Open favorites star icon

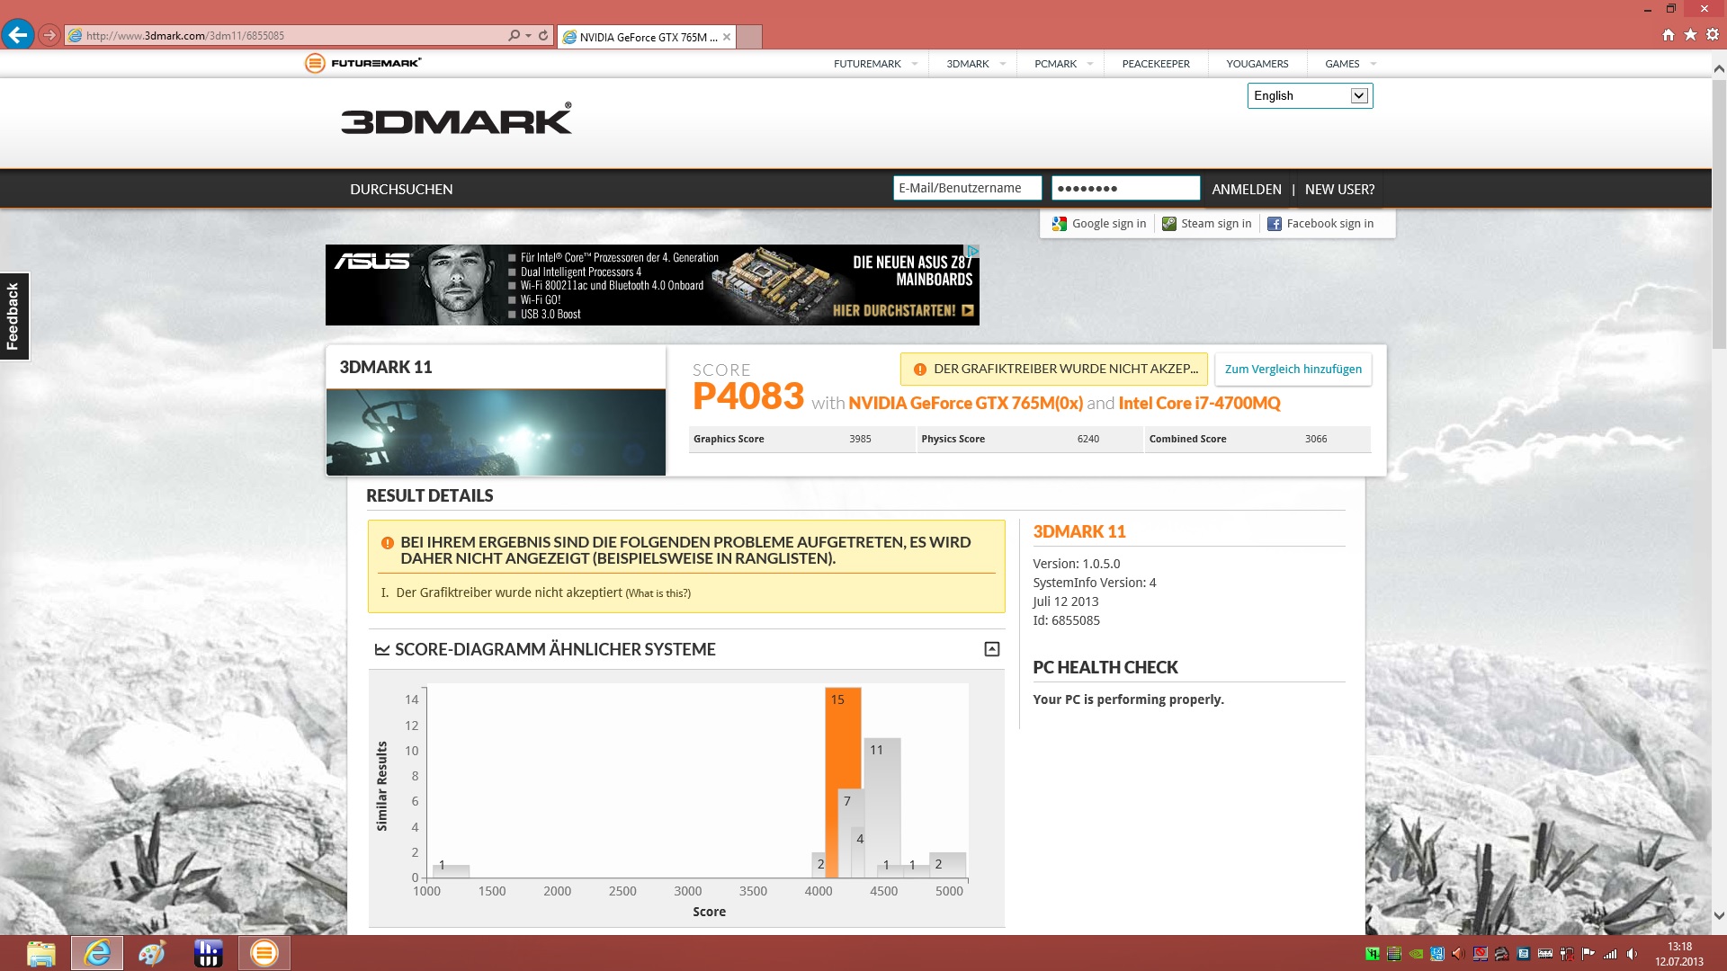1690,35
